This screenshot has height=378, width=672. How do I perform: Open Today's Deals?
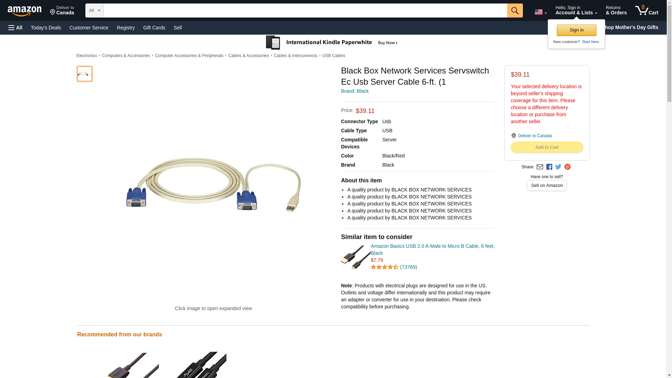(46, 28)
